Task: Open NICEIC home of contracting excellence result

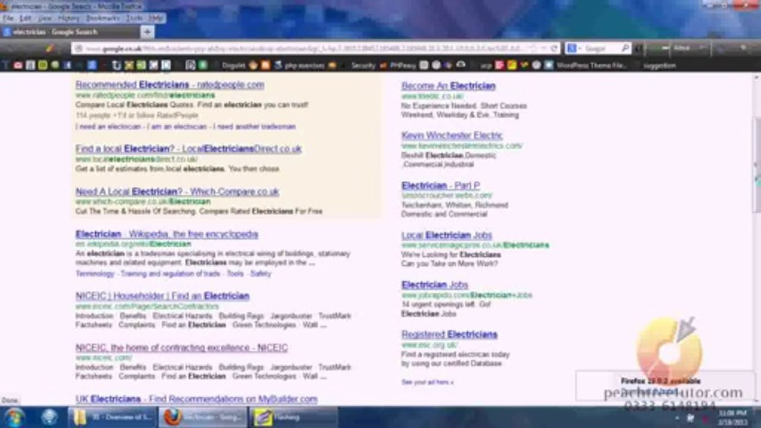Action: tap(181, 348)
